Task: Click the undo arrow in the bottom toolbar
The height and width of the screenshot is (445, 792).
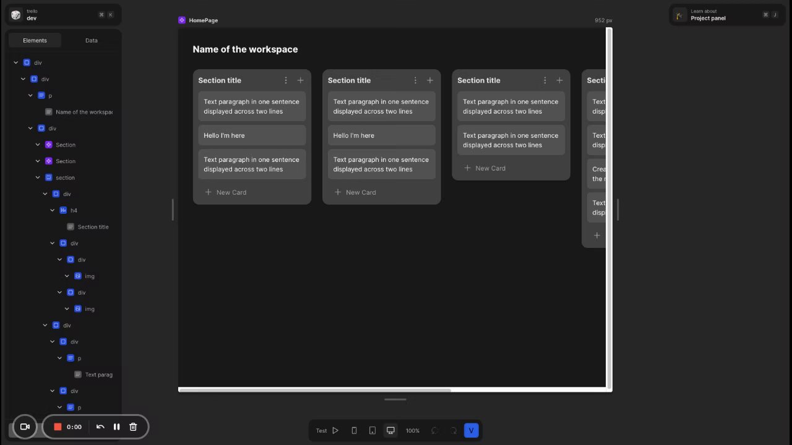Action: click(x=434, y=431)
